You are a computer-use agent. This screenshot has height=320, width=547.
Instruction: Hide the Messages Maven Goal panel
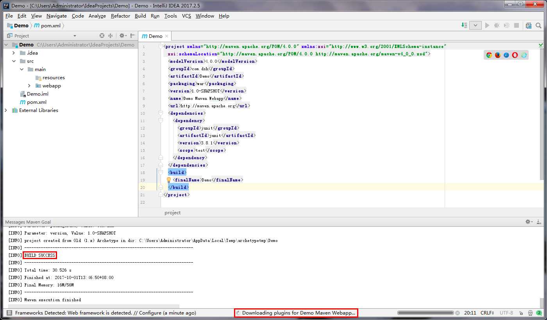pos(539,222)
